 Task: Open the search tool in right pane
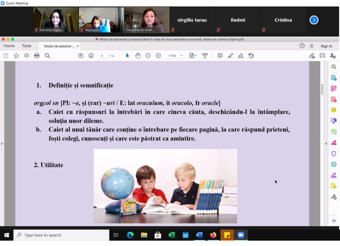(334, 67)
